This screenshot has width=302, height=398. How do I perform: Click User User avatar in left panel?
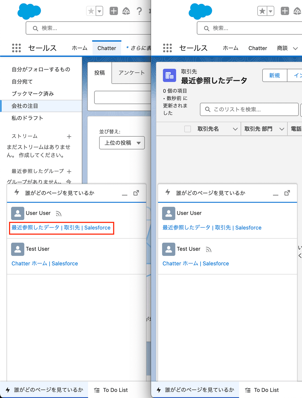(x=18, y=213)
